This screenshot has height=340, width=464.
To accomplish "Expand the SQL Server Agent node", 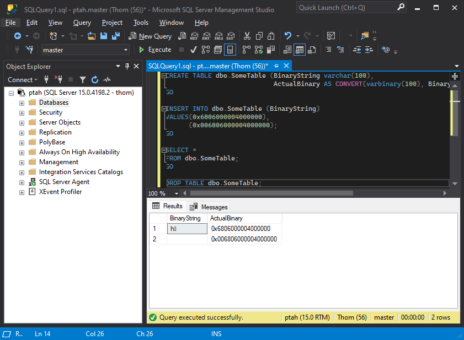I will point(22,182).
